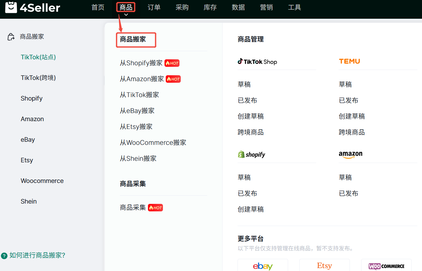Image resolution: width=422 pixels, height=271 pixels.
Task: Select Amazon in the sidebar
Action: (32, 119)
